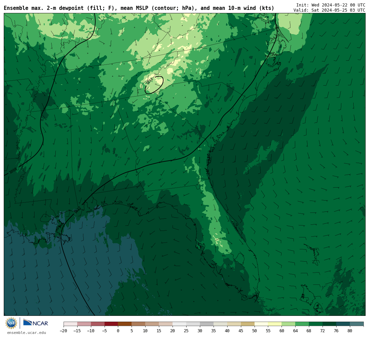Click the 0 colorbar tick label

[118, 331]
